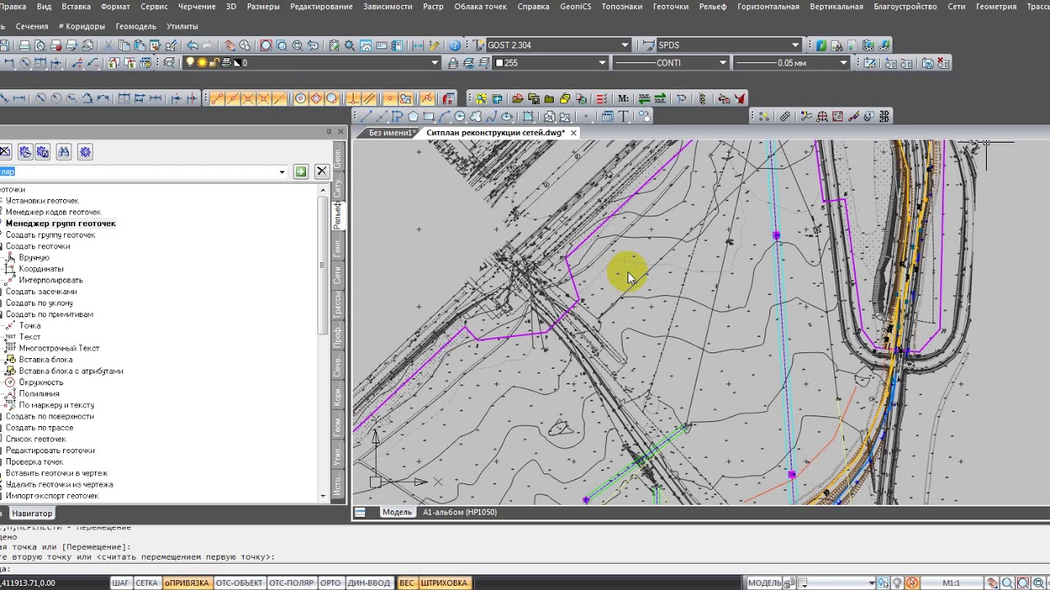This screenshot has width=1050, height=590.
Task: Switch to the Модель layout tab
Action: pos(397,512)
